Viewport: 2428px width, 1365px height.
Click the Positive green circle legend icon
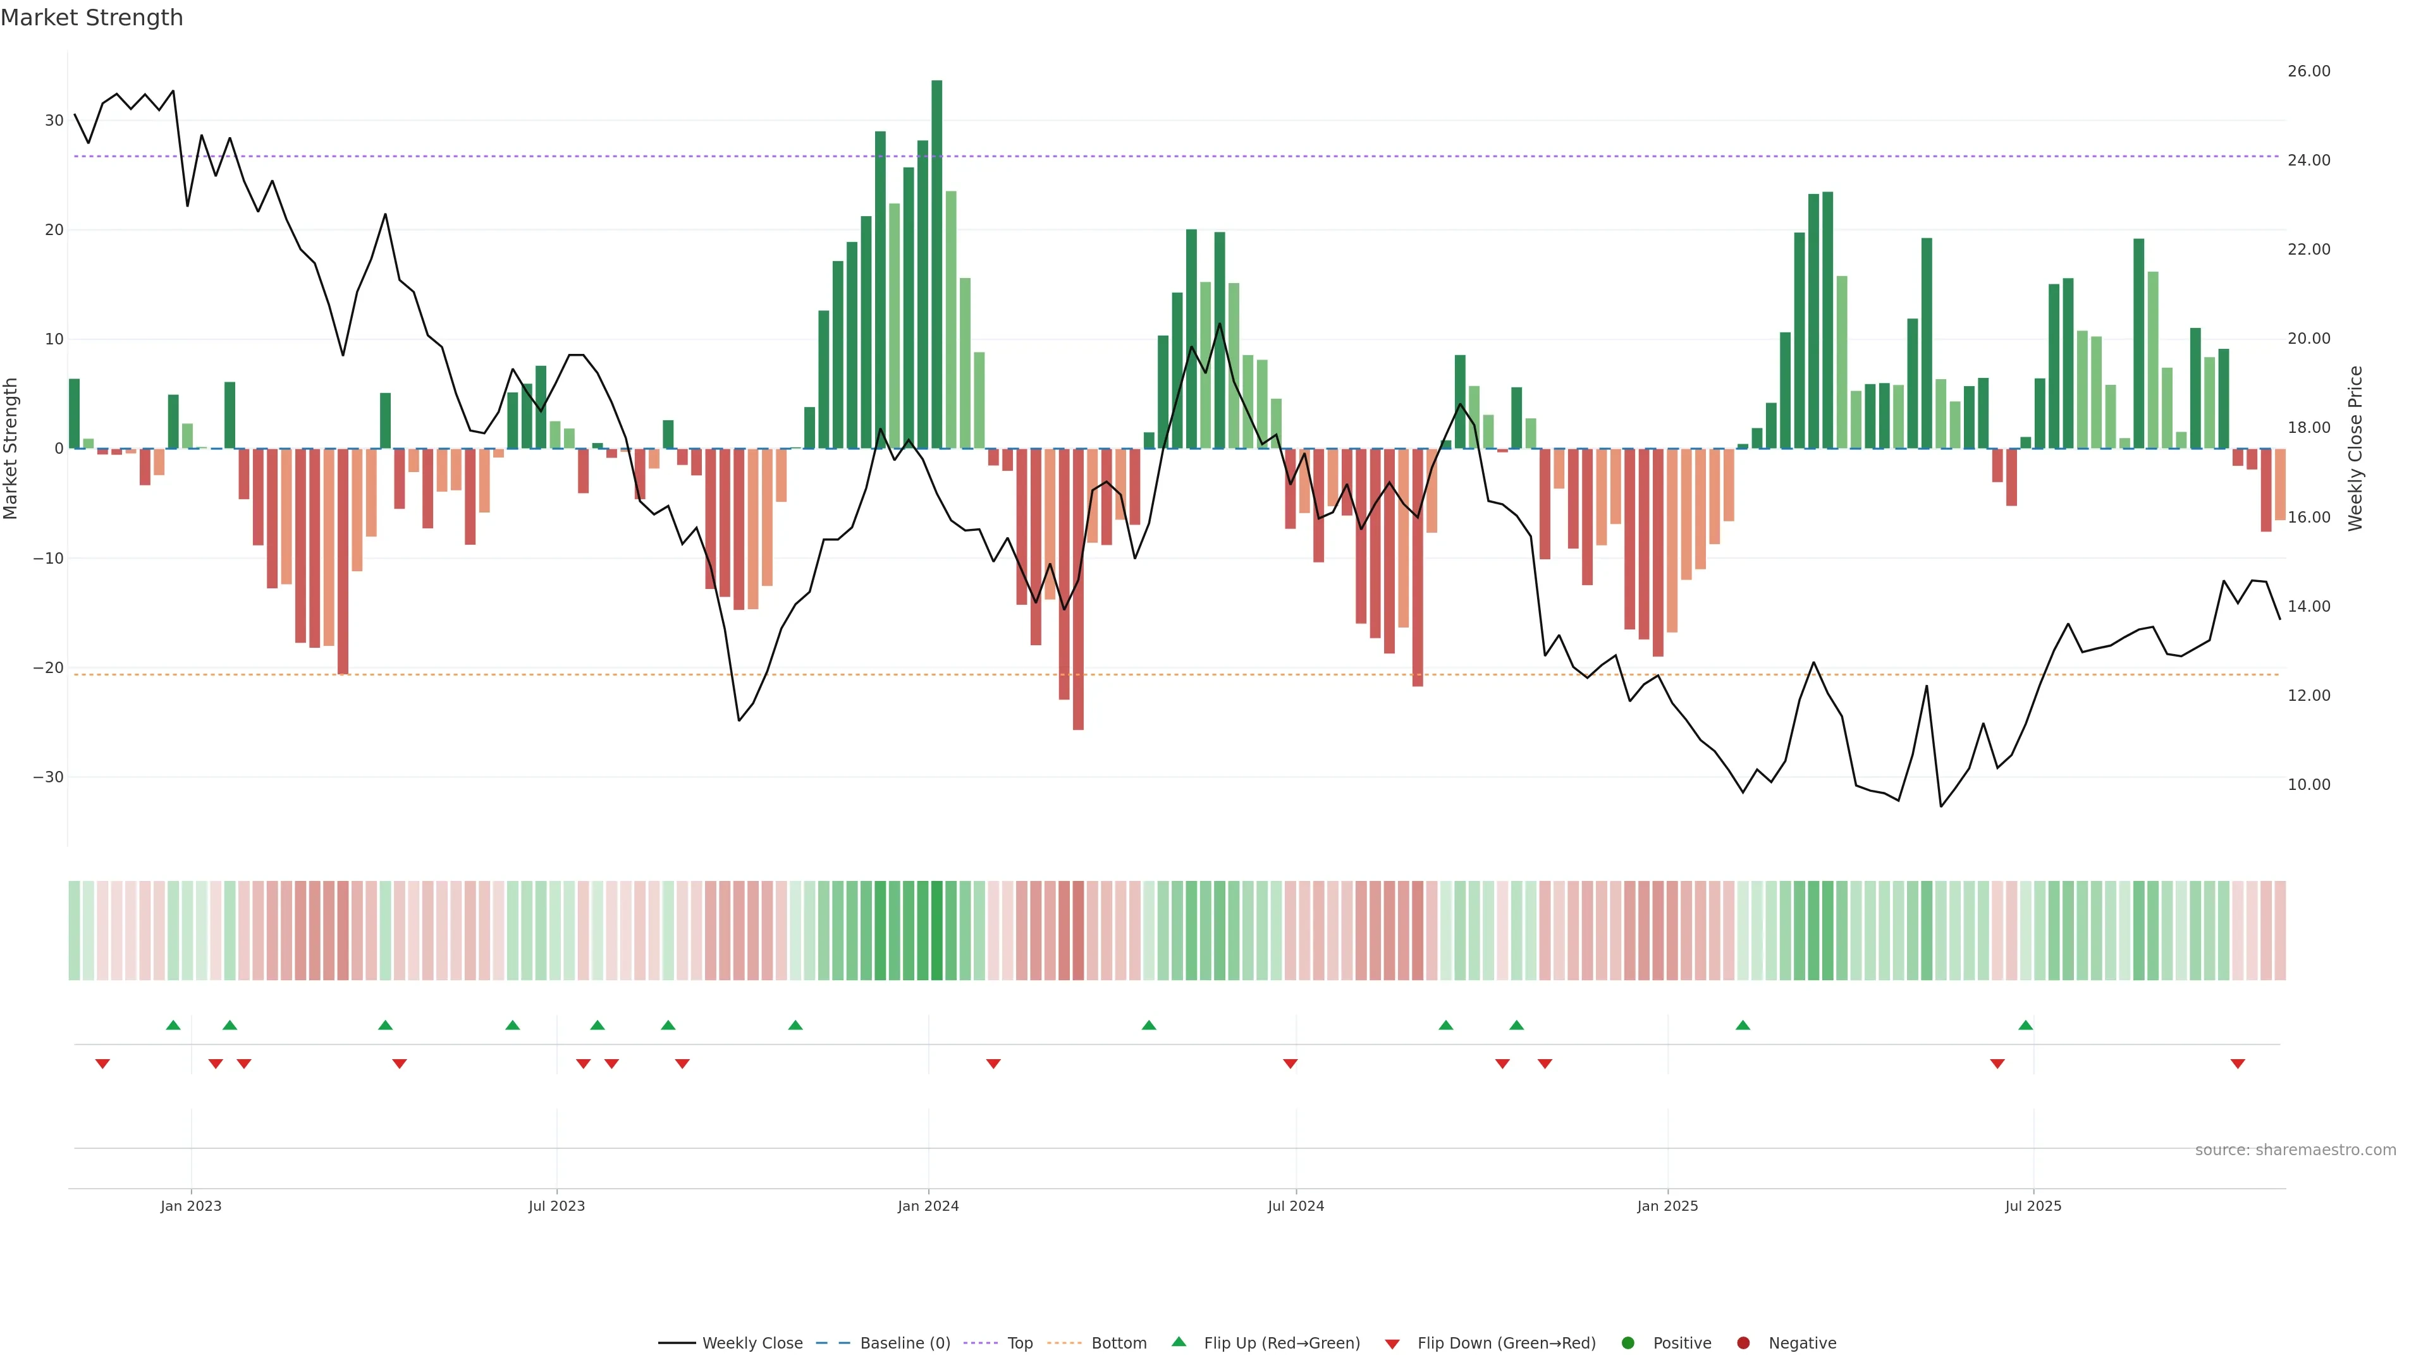(x=1628, y=1344)
